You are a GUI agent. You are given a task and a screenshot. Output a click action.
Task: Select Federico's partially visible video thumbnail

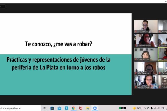coord(163,82)
